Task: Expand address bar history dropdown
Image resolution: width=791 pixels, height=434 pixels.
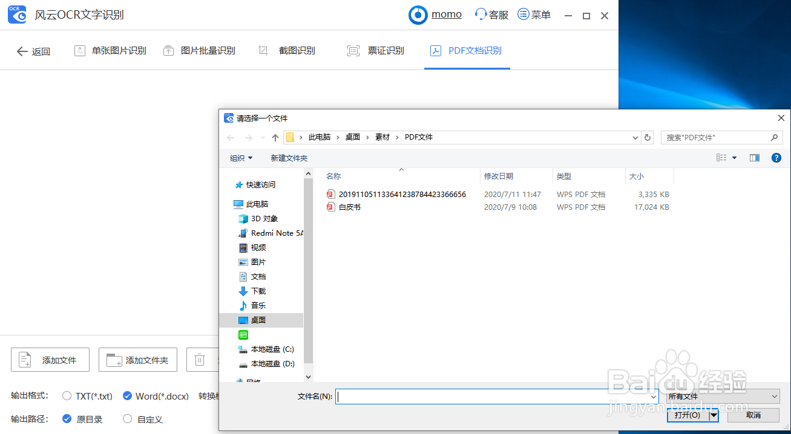Action: click(x=635, y=138)
